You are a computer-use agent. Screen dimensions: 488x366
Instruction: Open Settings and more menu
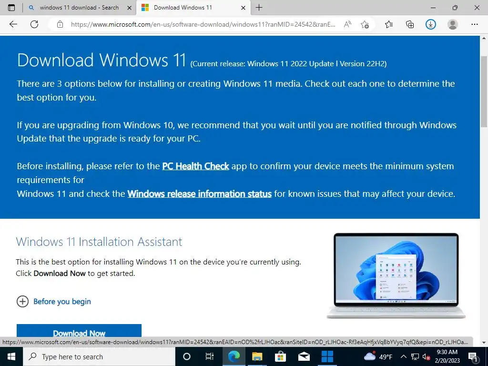[x=474, y=24]
